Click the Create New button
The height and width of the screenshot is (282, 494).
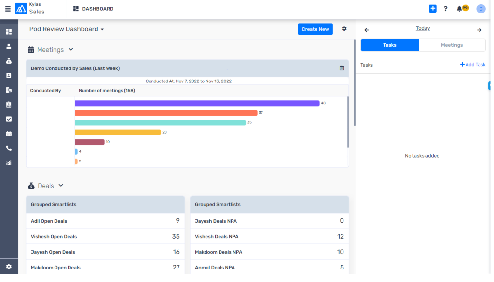point(315,29)
